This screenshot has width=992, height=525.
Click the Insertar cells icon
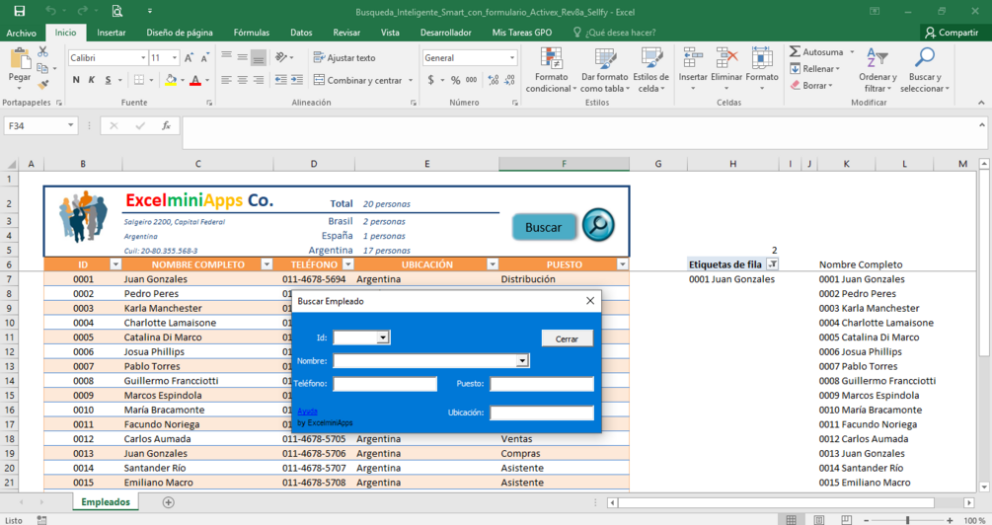click(x=693, y=58)
